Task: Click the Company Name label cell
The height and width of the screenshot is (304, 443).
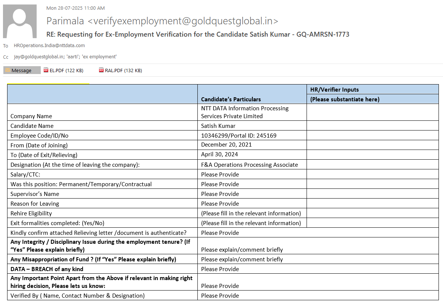Action: coord(102,112)
